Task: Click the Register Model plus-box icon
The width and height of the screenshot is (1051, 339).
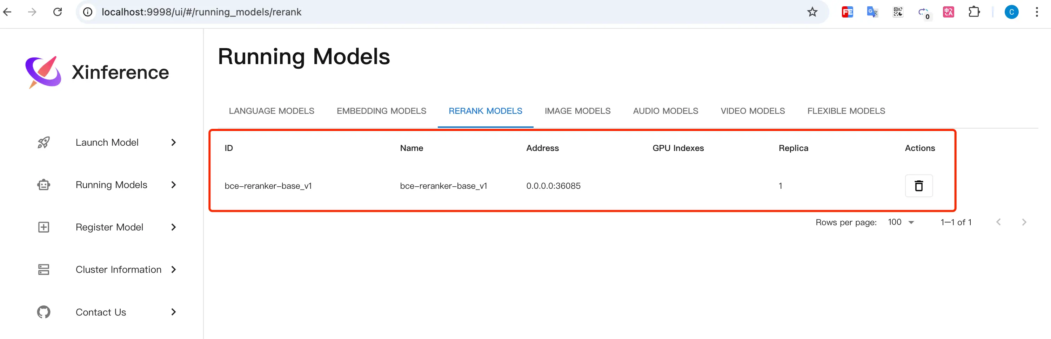Action: click(43, 227)
